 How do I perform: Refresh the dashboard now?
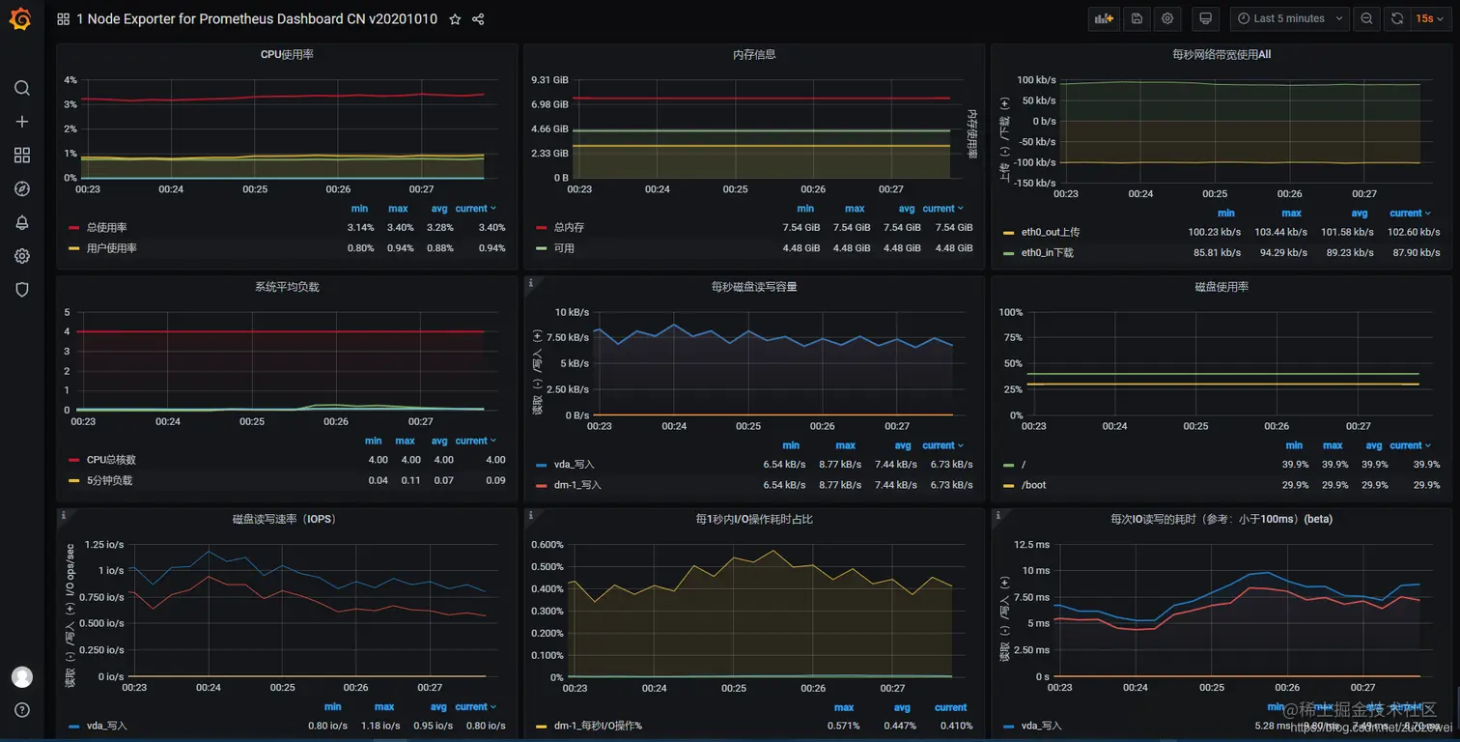click(x=1397, y=18)
